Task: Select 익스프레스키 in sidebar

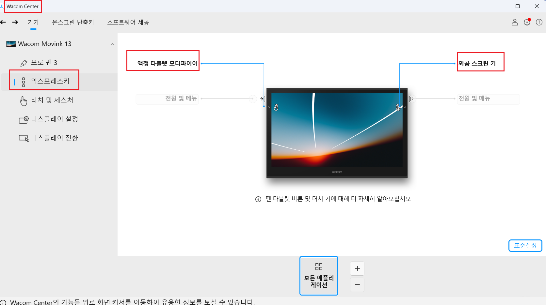Action: [50, 81]
